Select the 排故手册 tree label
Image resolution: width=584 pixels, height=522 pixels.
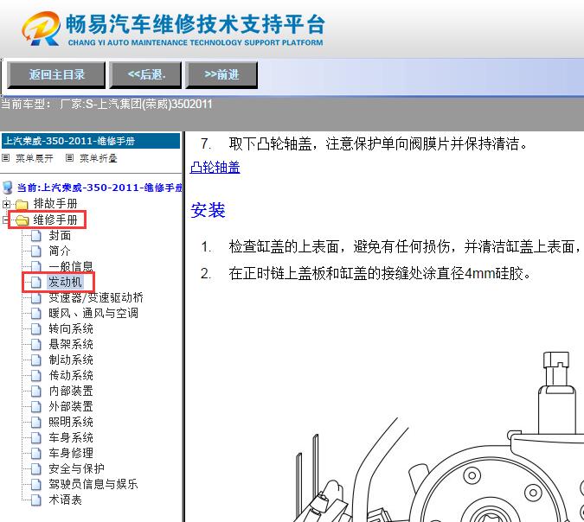pyautogui.click(x=55, y=203)
